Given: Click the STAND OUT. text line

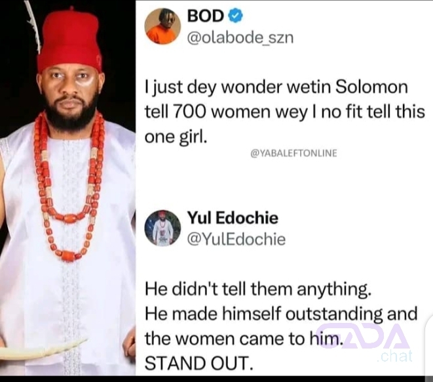Looking at the screenshot, I should click(x=198, y=363).
